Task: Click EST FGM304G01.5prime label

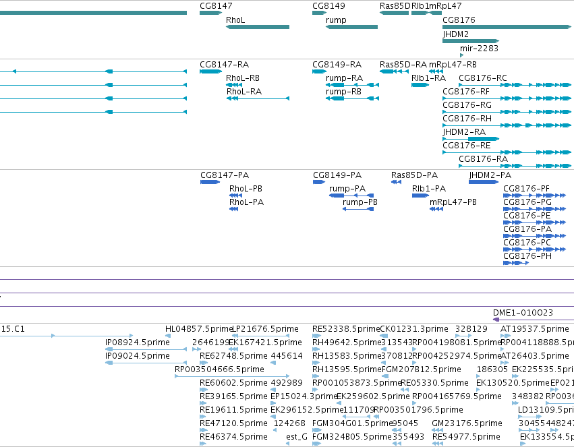Action: click(352, 423)
